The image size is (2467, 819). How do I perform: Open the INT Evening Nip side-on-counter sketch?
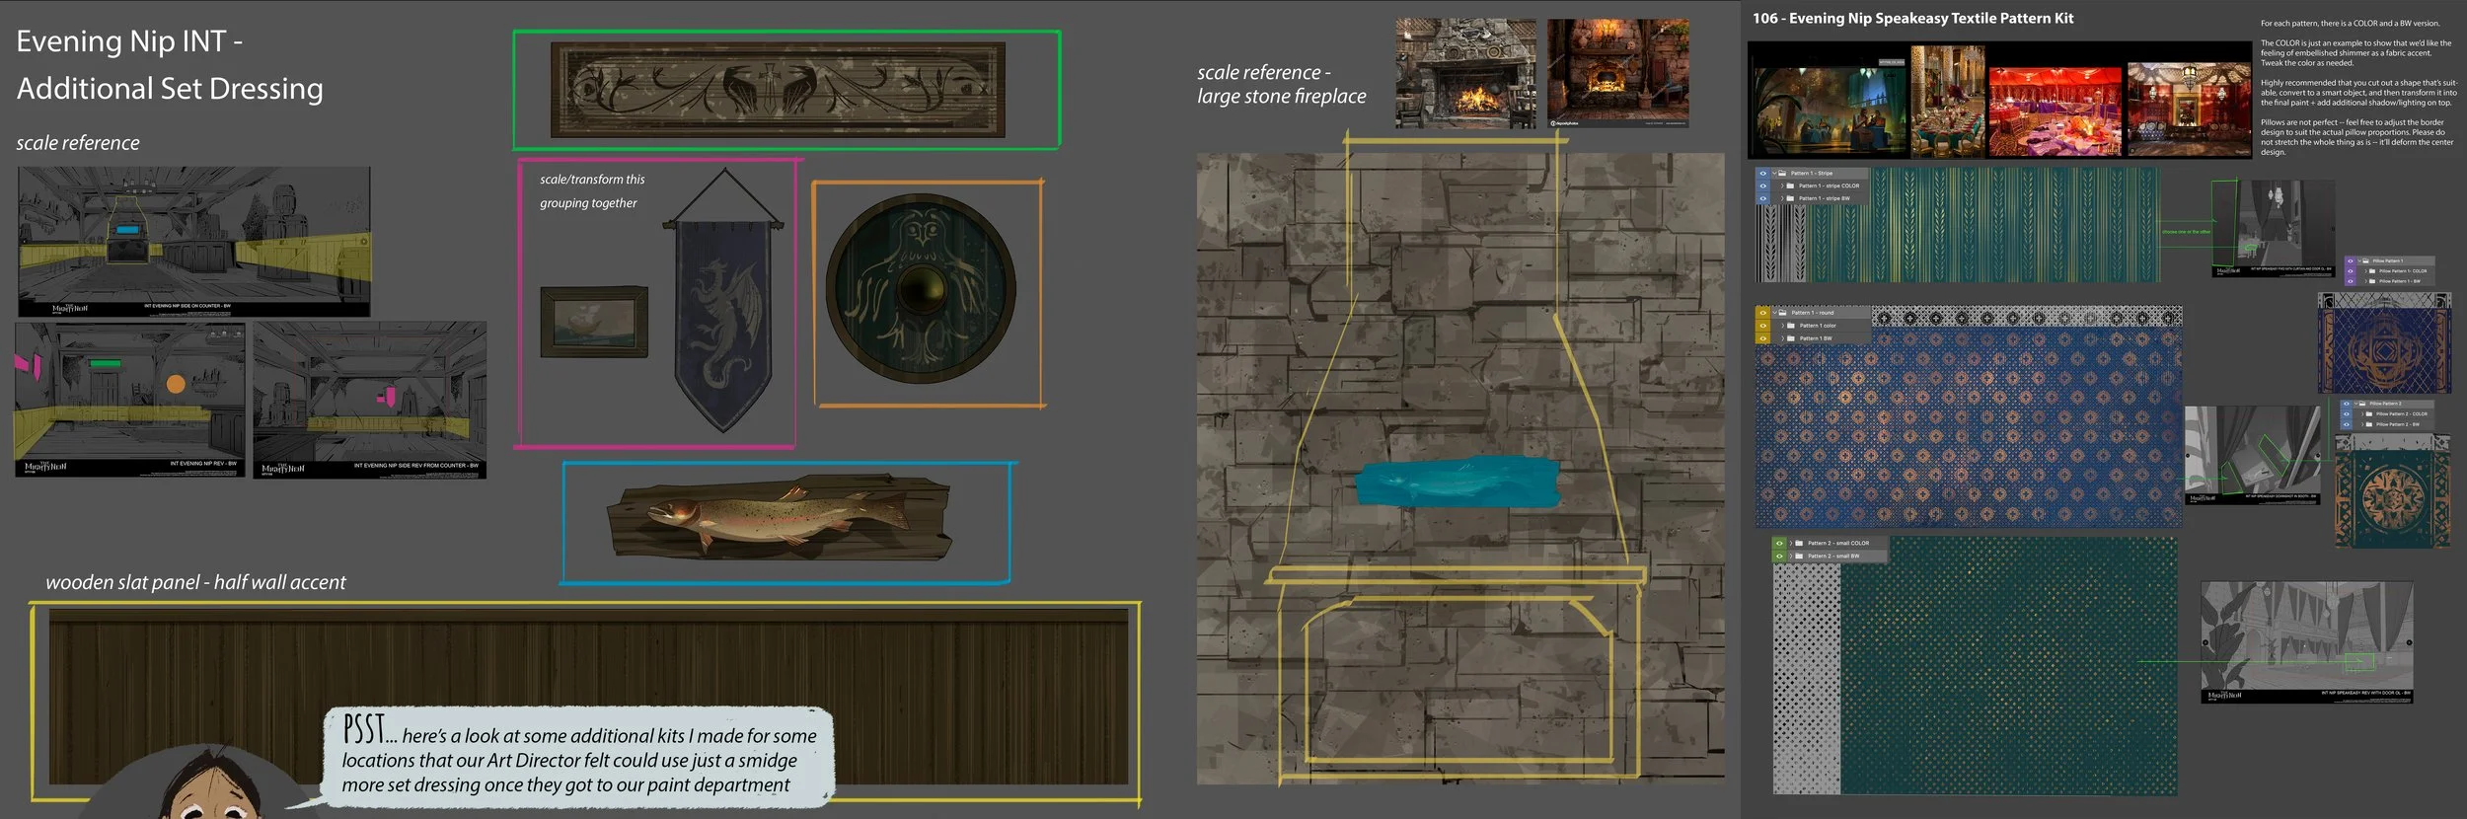[194, 242]
